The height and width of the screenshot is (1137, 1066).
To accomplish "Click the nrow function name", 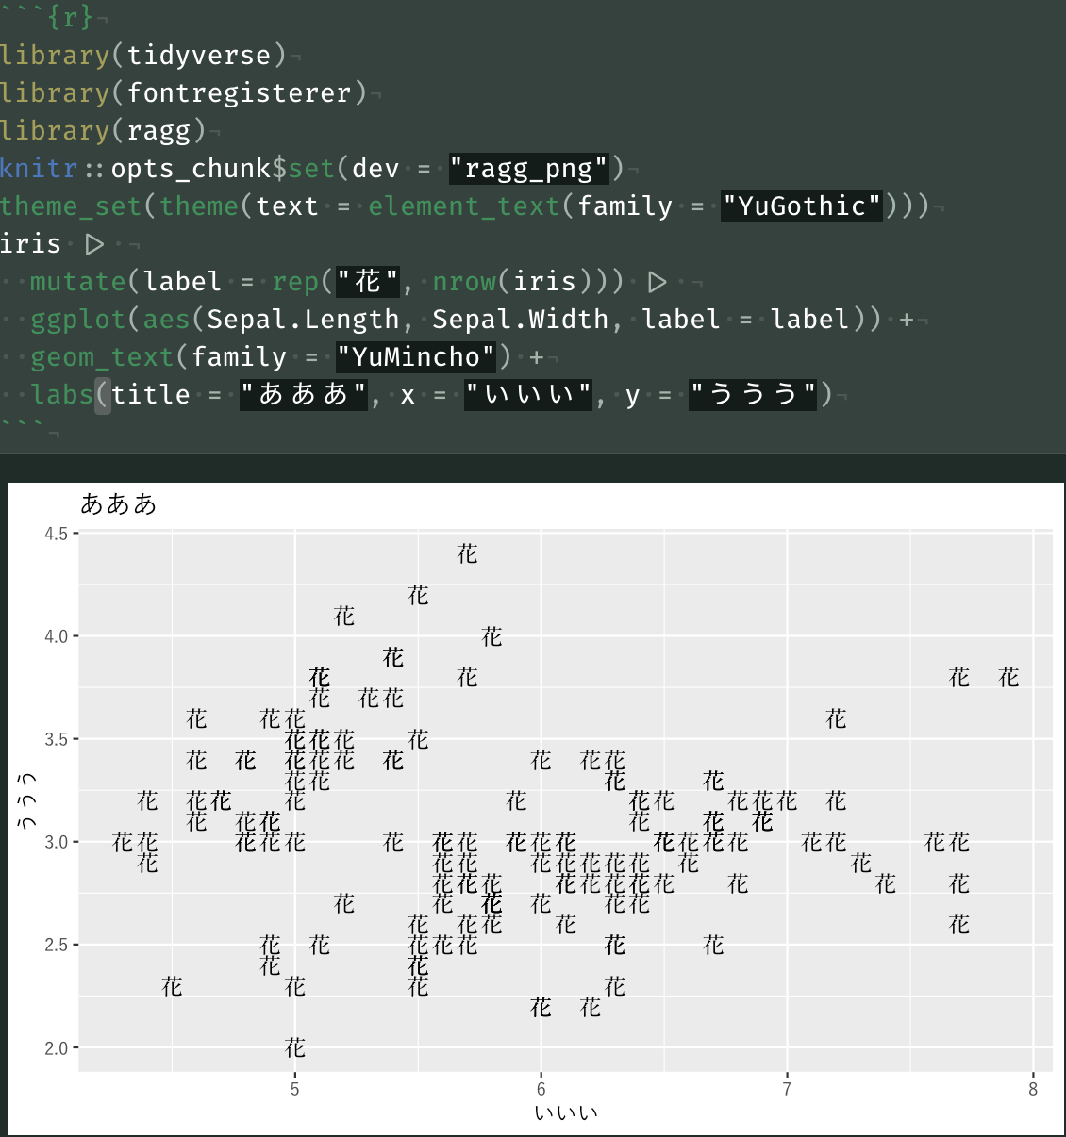I will pos(464,281).
